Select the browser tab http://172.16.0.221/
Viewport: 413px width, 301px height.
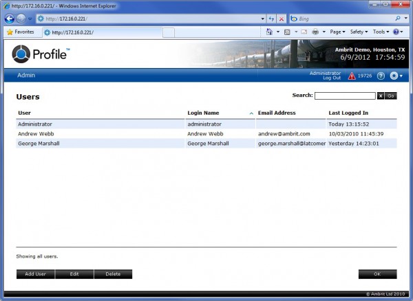[103, 32]
